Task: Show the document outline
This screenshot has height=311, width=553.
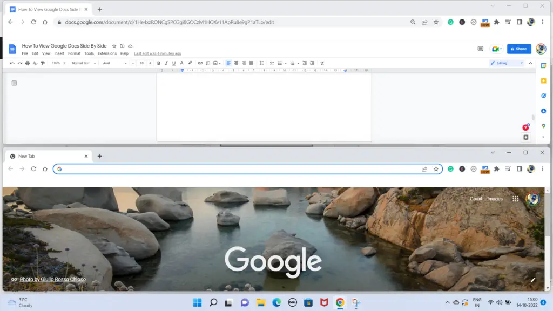Action: point(14,83)
